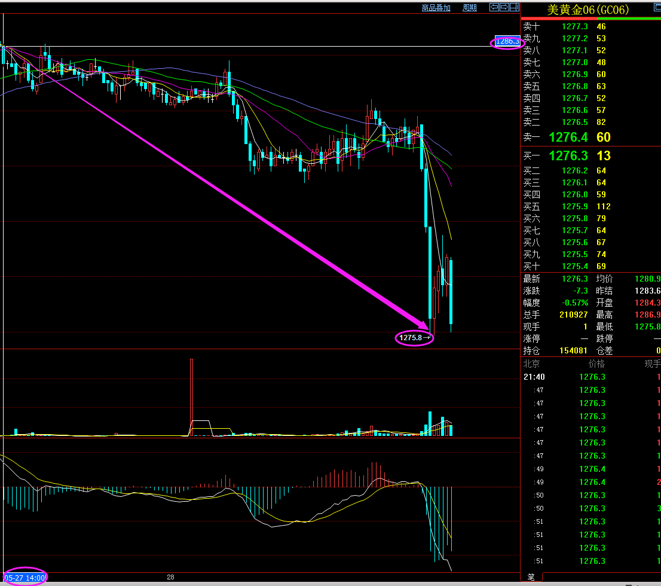Click the 05-27 14:00 time label
661x586 pixels.
tap(25, 577)
